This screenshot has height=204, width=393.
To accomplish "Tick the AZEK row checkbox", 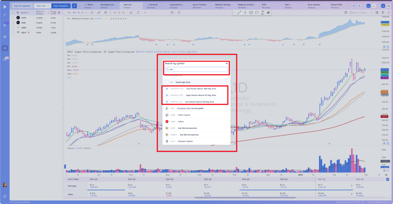I will 13,28.
